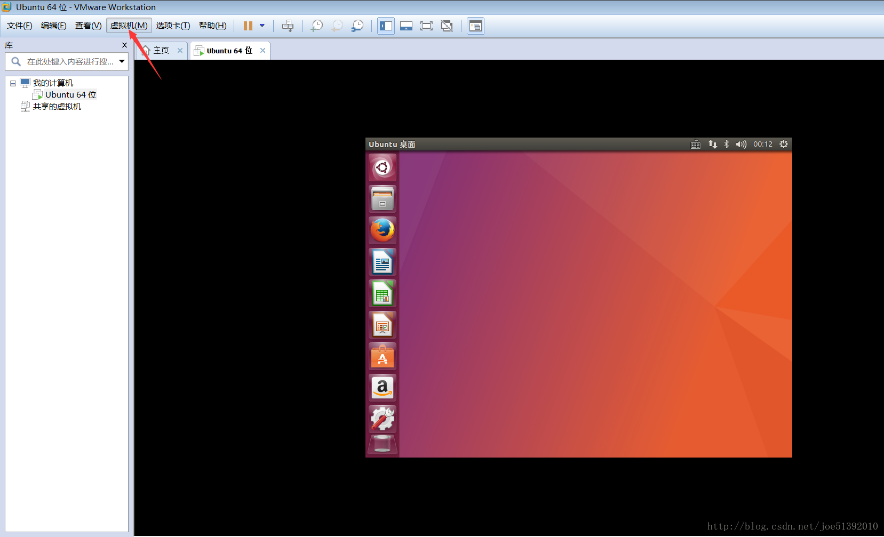
Task: Click the library search input field
Action: click(x=69, y=62)
